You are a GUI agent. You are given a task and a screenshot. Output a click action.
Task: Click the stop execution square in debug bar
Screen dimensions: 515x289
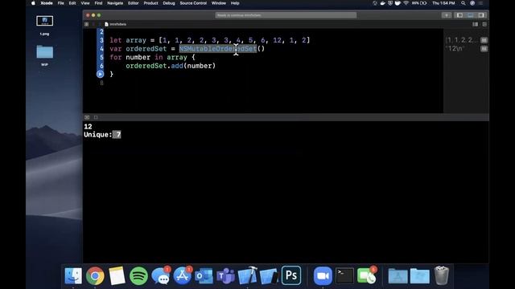[x=96, y=117]
